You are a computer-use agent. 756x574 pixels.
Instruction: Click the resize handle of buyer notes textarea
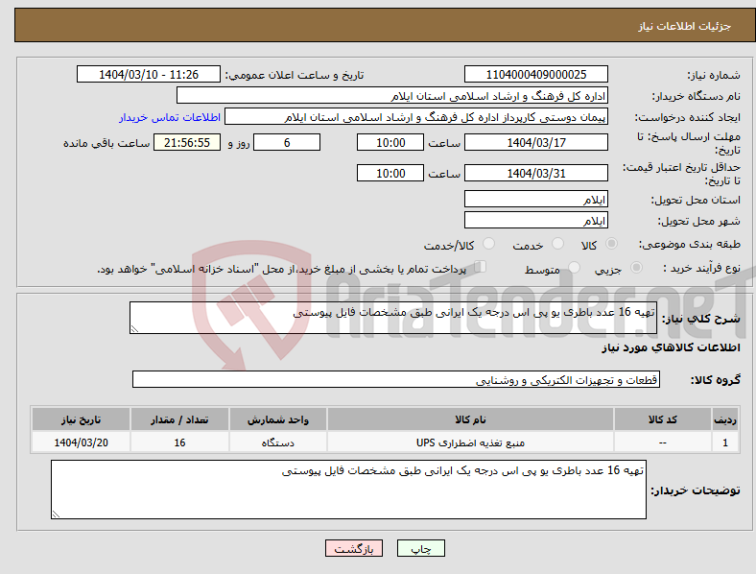coord(56,514)
